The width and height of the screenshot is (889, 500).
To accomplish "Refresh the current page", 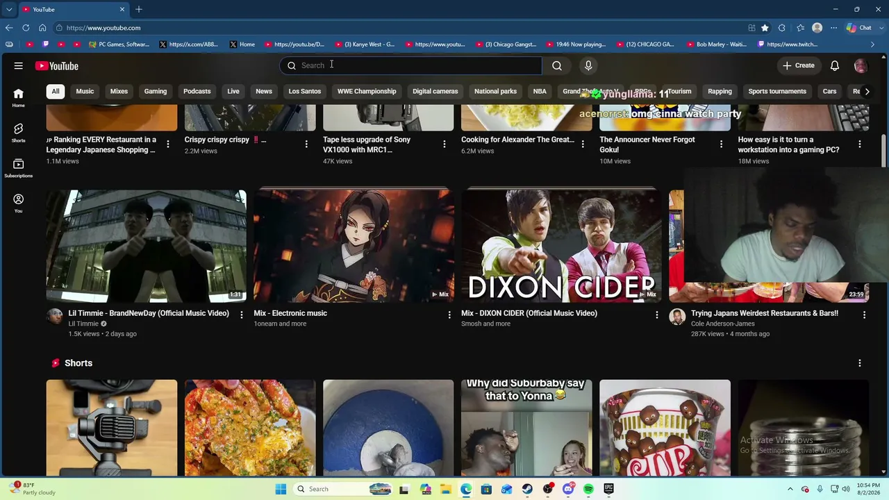I will pos(26,28).
